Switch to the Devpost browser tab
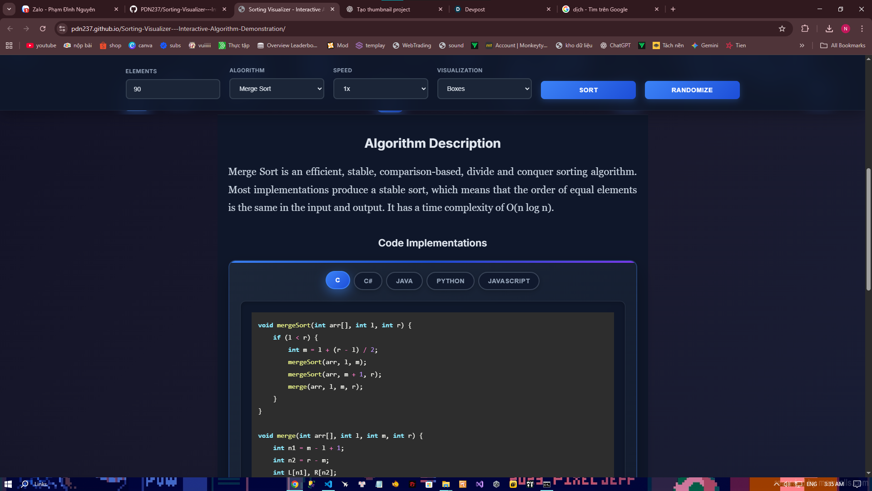 click(x=500, y=9)
